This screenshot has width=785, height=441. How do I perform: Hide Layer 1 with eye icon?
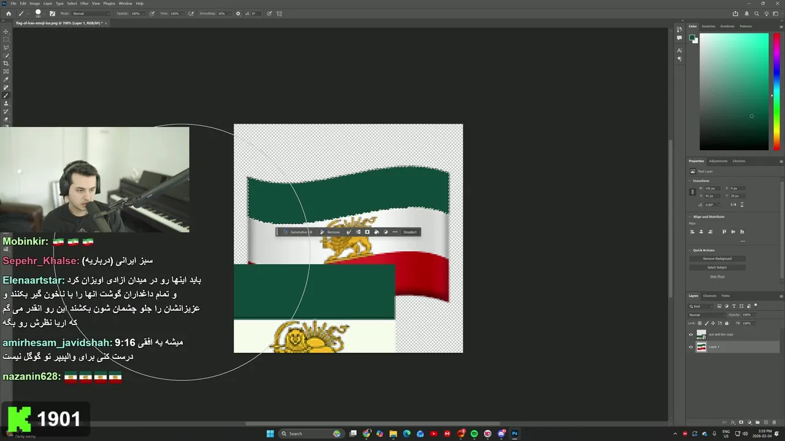point(691,347)
